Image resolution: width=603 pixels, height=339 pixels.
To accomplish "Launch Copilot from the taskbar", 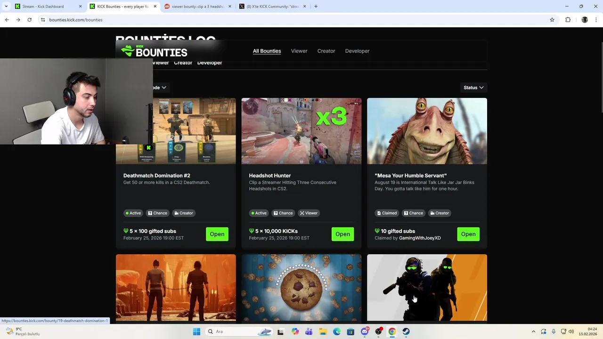I will (x=295, y=331).
